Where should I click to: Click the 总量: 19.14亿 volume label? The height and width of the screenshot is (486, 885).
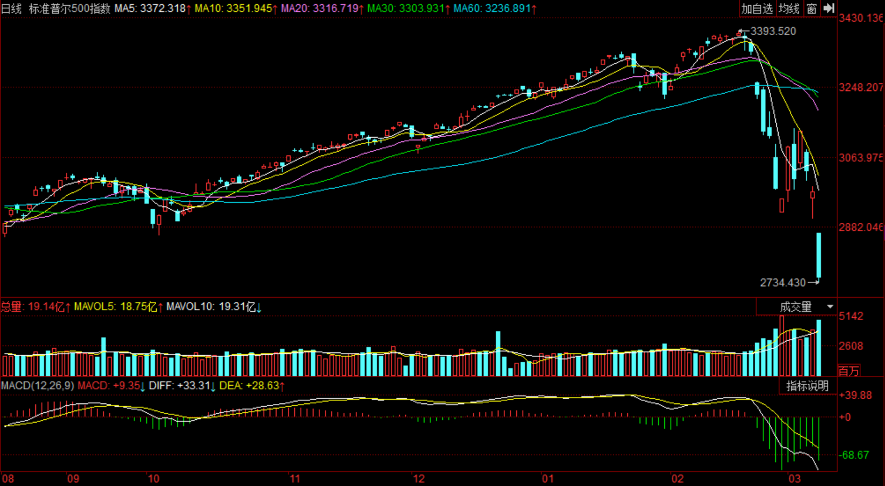pyautogui.click(x=35, y=307)
